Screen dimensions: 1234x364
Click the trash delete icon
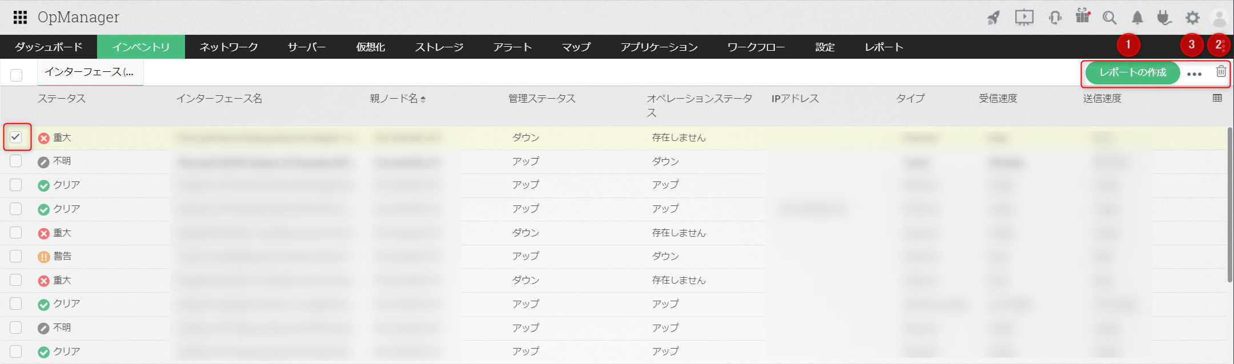[1221, 71]
